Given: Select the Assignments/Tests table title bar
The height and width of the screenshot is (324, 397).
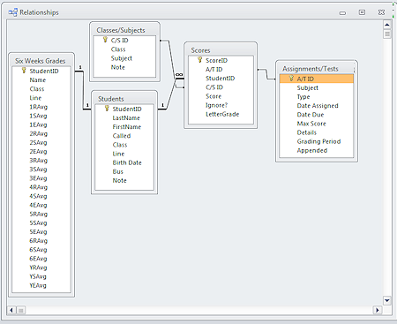Looking at the screenshot, I should point(317,69).
